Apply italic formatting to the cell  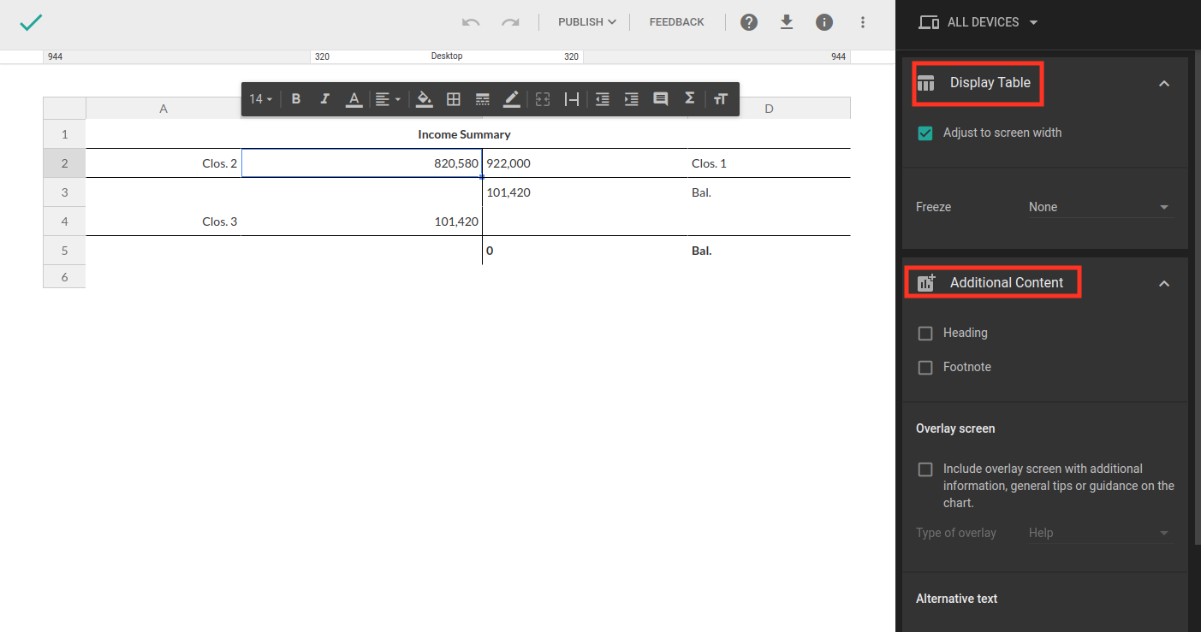(324, 99)
